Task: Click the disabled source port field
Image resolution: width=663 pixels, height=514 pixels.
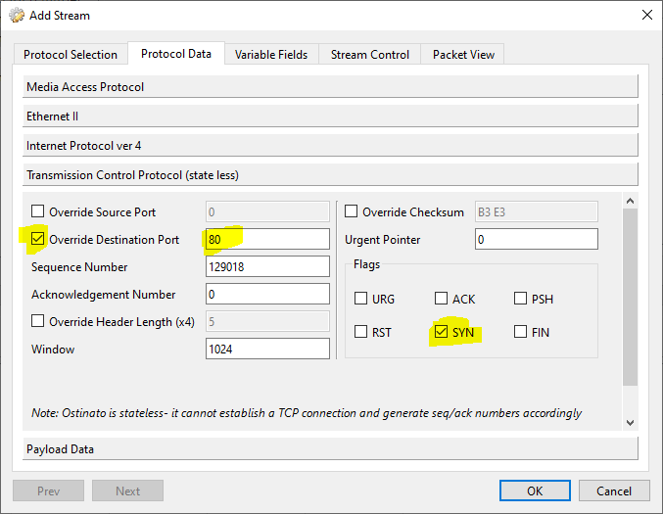Action: pyautogui.click(x=267, y=211)
